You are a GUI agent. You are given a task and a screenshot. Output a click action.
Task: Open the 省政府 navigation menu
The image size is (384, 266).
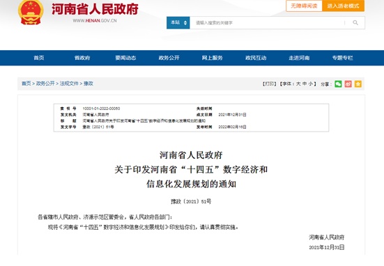[x=82, y=58]
